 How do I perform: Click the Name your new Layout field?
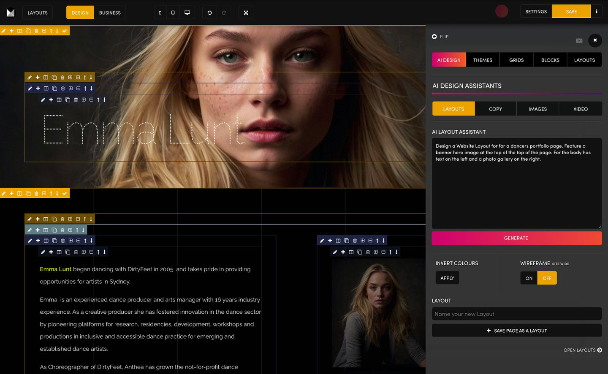click(x=516, y=314)
